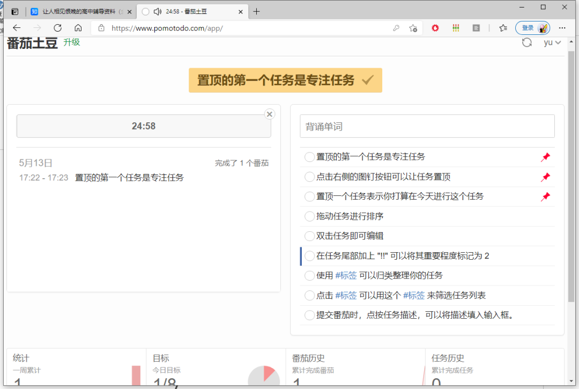Unpin the task "置顶的第一个任务是专注任务"
Screen dimensions: 579x389
545,157
